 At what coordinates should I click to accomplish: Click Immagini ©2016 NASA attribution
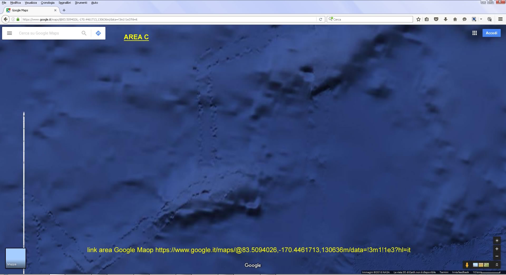tap(376, 272)
